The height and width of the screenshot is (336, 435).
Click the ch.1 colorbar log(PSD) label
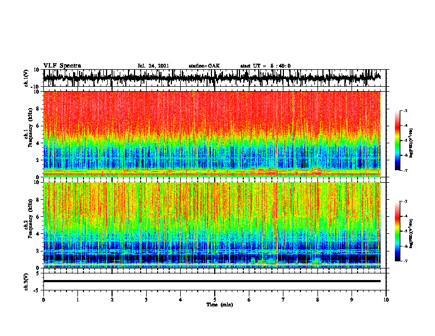coord(411,143)
